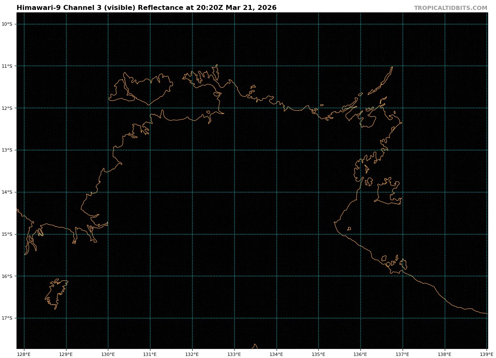Viewport: 496px width, 358px height.
Task: Click the gridline intersection at 12°S 134°E
Action: click(277, 108)
